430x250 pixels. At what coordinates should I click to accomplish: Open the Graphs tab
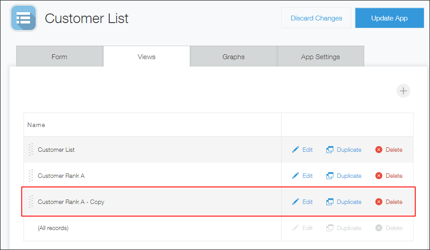point(233,57)
